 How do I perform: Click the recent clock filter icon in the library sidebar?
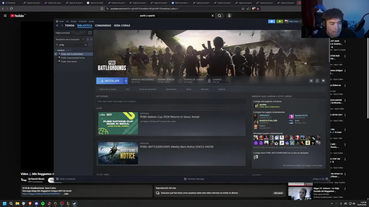(88, 39)
